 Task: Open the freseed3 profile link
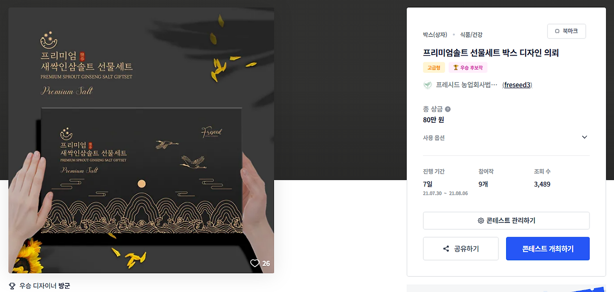(x=517, y=85)
